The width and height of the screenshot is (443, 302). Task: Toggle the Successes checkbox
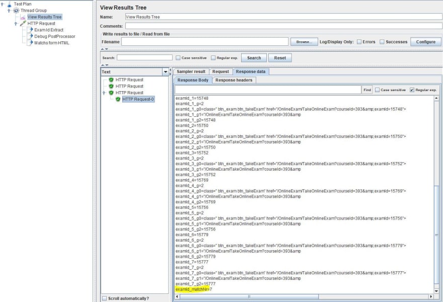(x=382, y=42)
